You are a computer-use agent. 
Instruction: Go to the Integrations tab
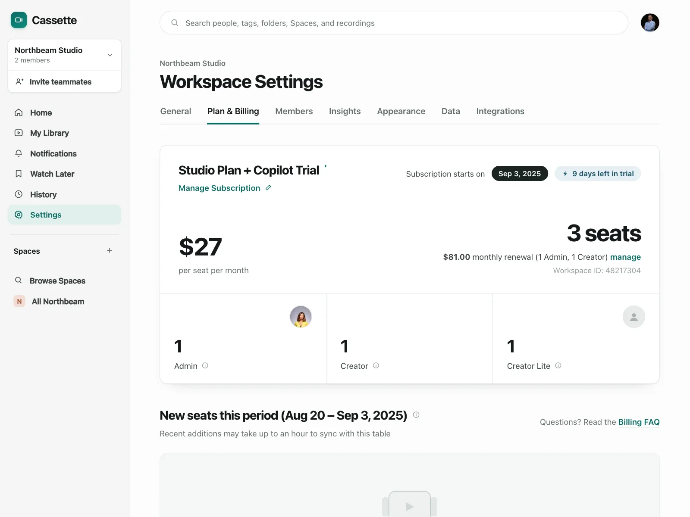(500, 111)
